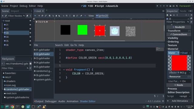Add a new node with plus icon

pyautogui.click(x=3, y=16)
